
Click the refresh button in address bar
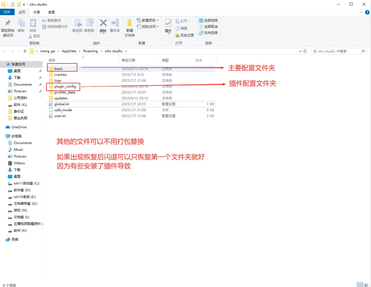pos(305,51)
